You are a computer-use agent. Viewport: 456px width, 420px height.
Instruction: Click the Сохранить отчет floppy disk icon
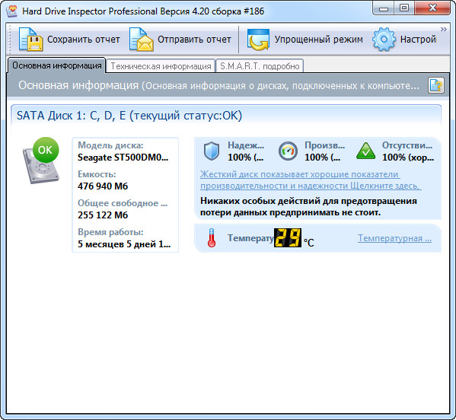(x=30, y=40)
